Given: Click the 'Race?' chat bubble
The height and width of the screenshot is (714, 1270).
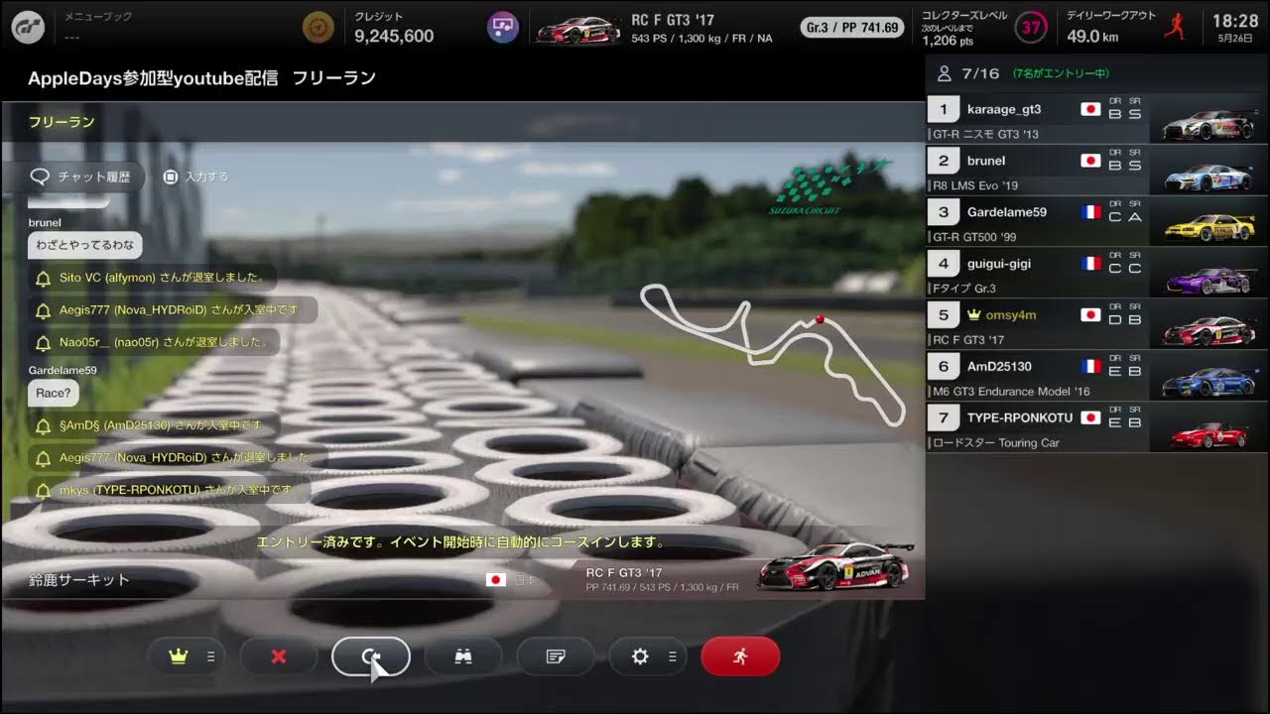Looking at the screenshot, I should point(54,393).
